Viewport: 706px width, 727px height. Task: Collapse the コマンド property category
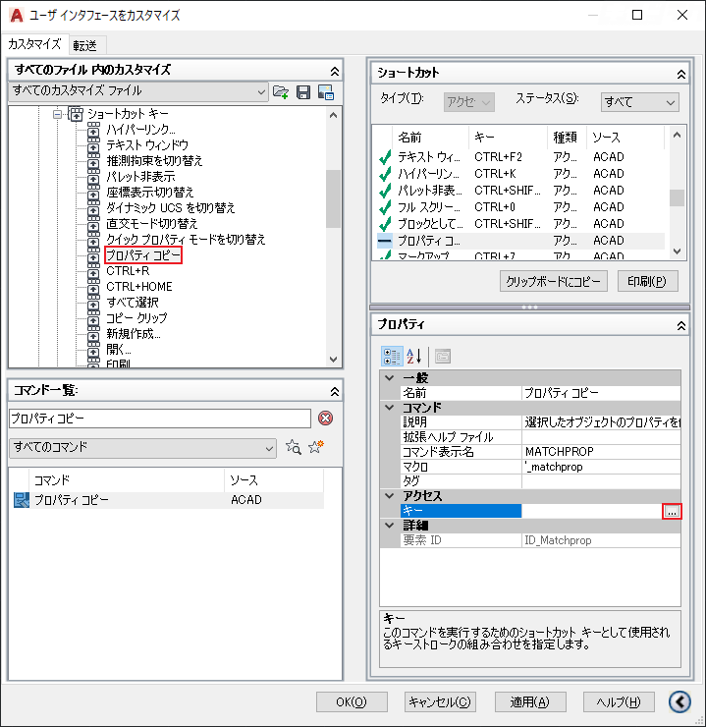click(x=390, y=408)
